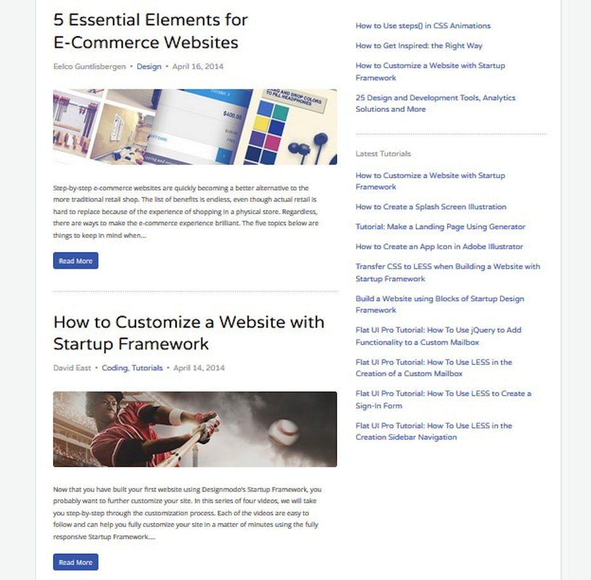Select the Tutorials category link

(147, 368)
